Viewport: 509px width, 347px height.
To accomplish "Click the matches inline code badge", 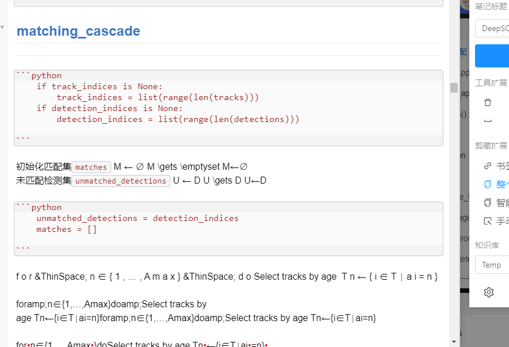I will click(x=91, y=167).
